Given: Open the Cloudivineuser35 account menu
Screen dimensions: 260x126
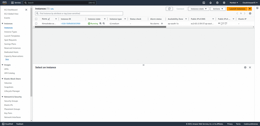Looking at the screenshot, I should click(x=250, y=3).
